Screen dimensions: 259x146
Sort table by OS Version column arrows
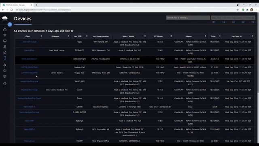click(x=171, y=36)
